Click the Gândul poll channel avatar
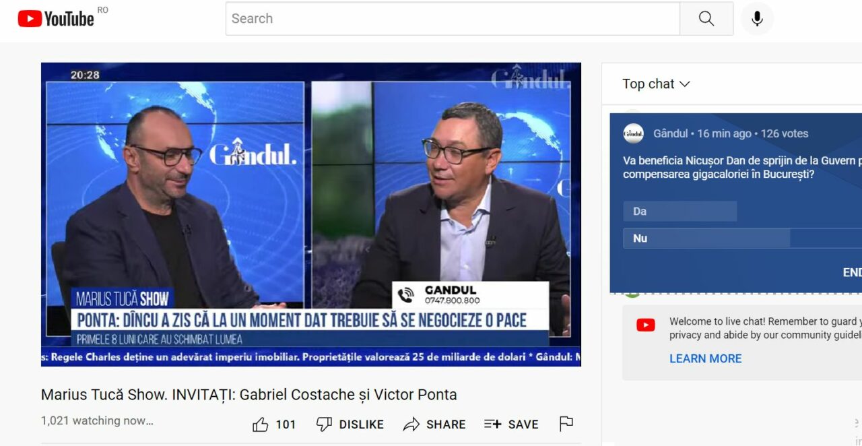 coord(634,133)
